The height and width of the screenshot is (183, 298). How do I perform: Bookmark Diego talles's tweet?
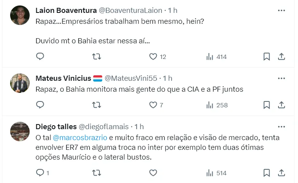[266, 172]
